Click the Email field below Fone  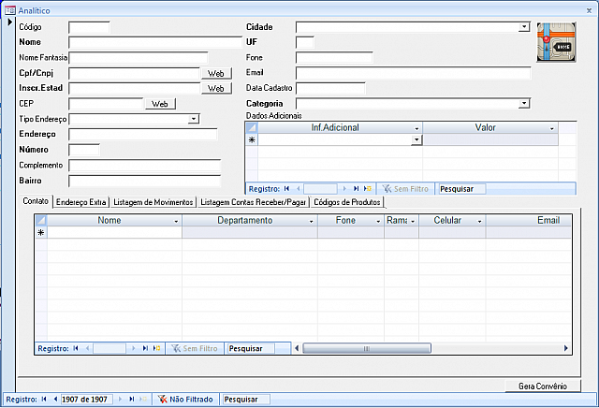(x=414, y=73)
